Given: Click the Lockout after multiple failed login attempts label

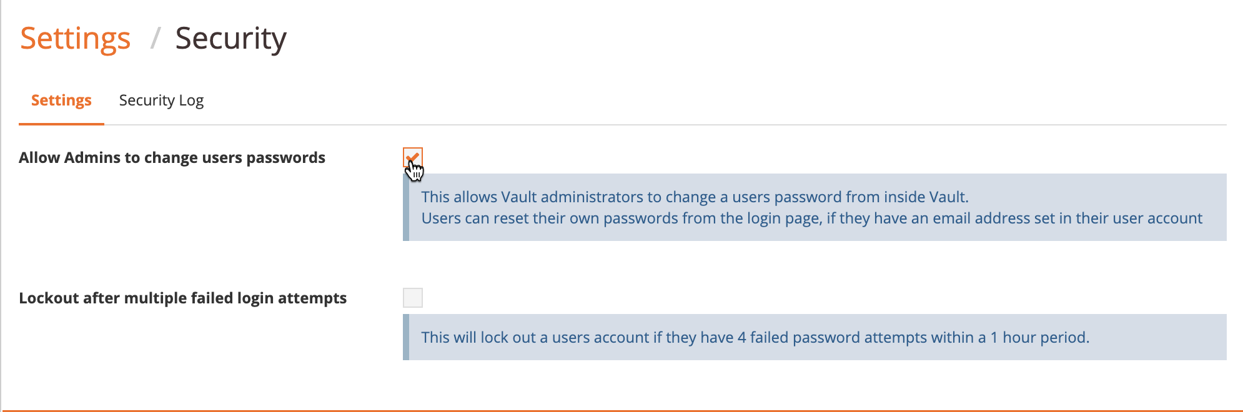Looking at the screenshot, I should 183,298.
